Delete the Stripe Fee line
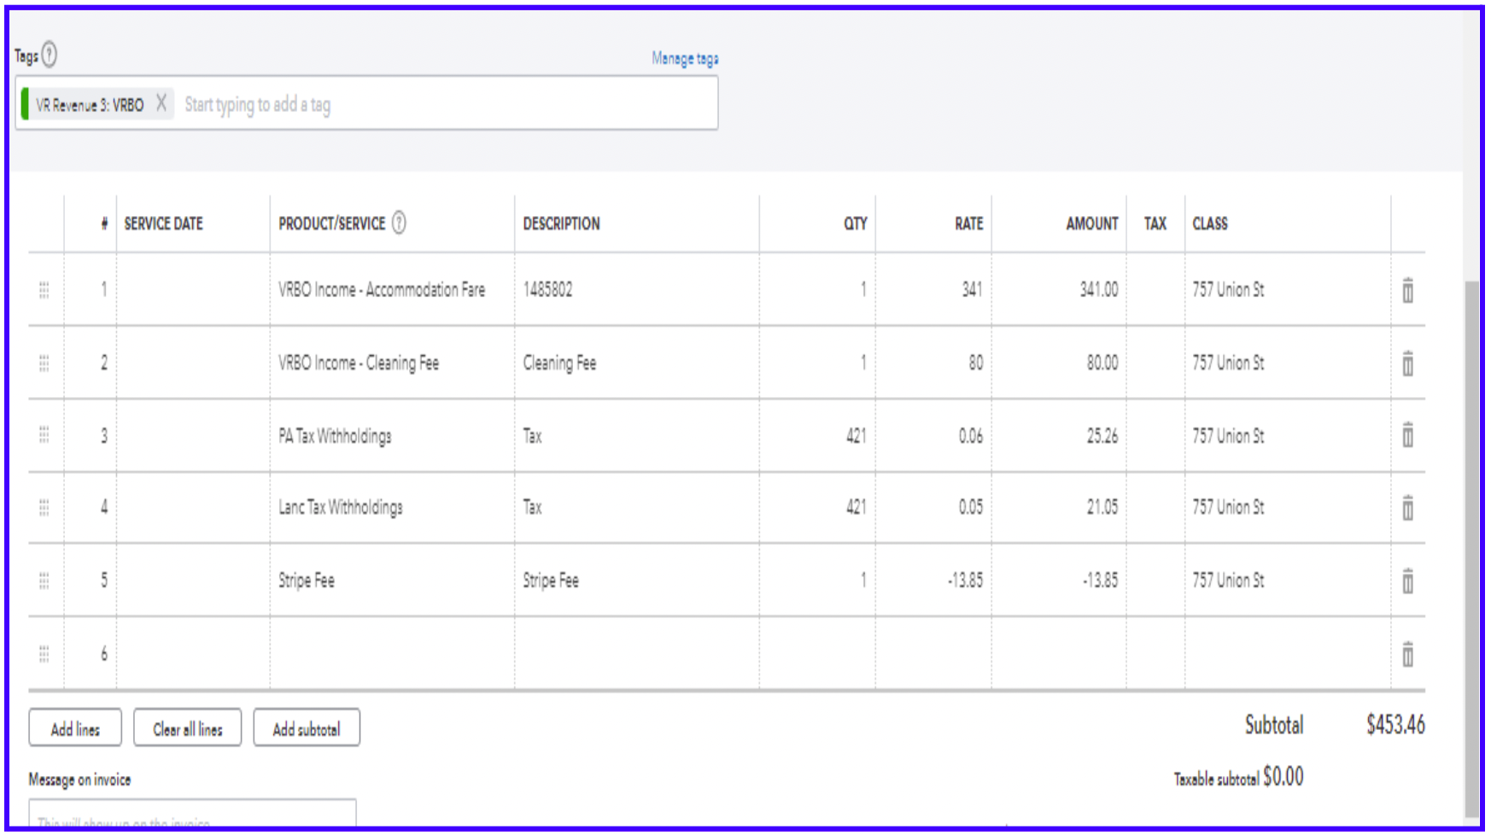Viewport: 1491px width, 835px height. pyautogui.click(x=1407, y=581)
